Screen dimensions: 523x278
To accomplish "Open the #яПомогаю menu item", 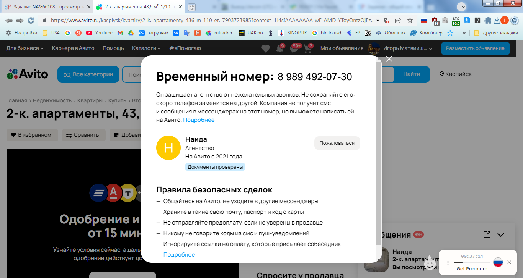I will click(185, 48).
